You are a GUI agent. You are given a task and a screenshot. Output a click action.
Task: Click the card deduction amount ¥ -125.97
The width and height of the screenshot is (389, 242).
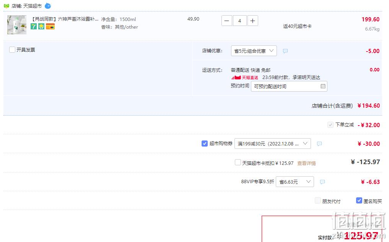click(x=365, y=162)
